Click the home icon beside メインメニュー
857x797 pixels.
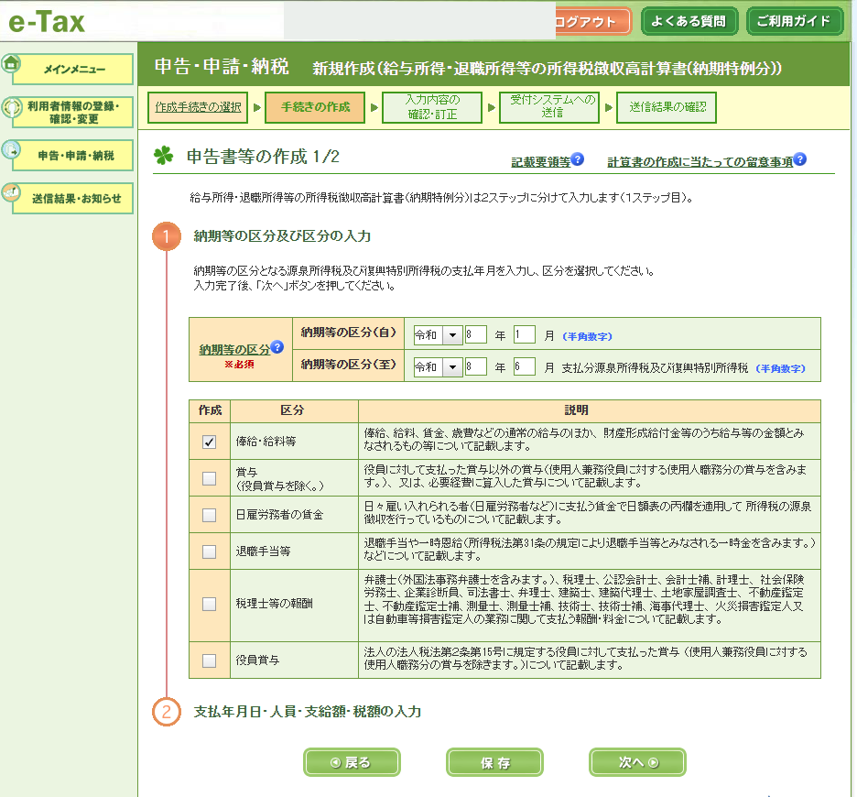coord(11,63)
